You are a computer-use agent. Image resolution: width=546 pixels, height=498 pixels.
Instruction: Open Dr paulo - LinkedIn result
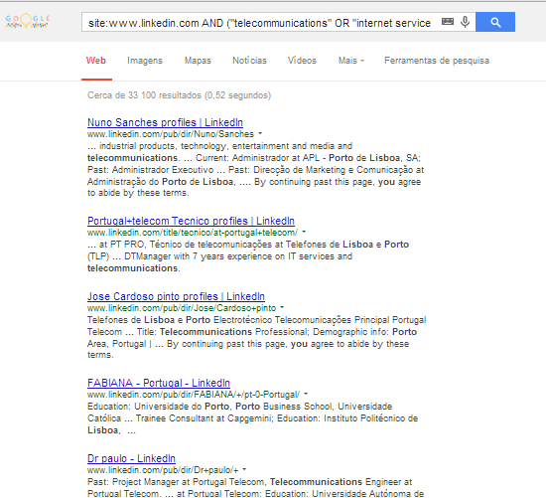click(131, 458)
